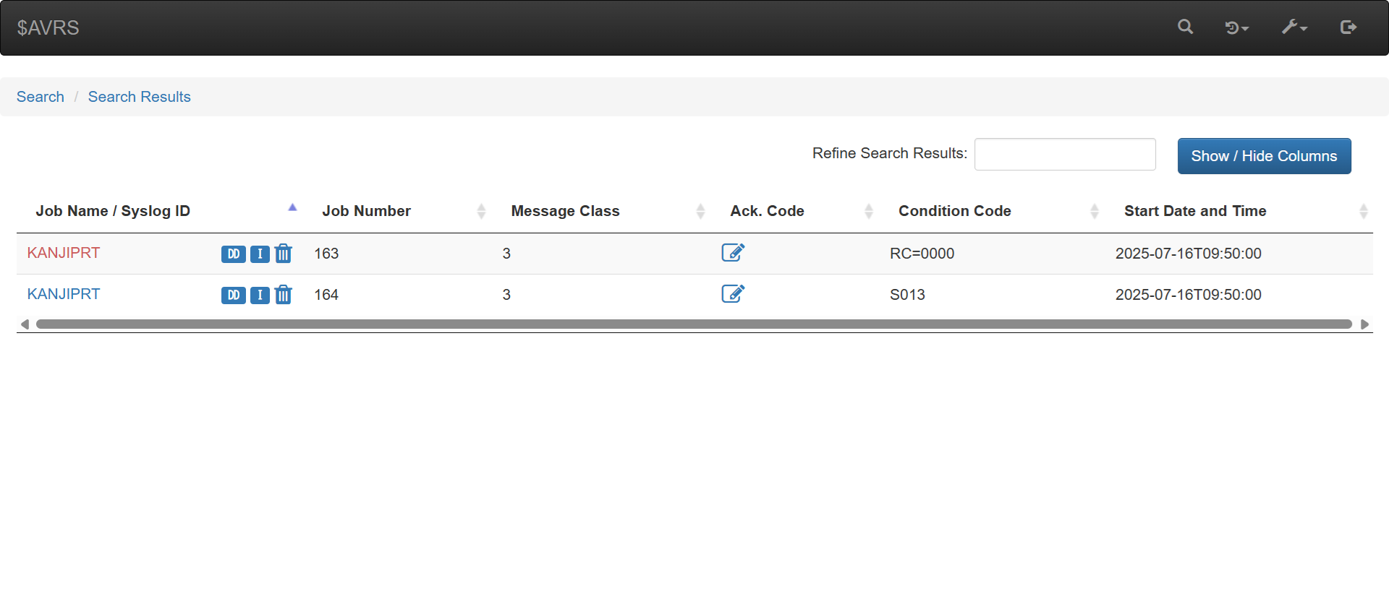The image size is (1389, 591).
Task: Click the horizontal scrollbar right arrow
Action: pos(1364,324)
